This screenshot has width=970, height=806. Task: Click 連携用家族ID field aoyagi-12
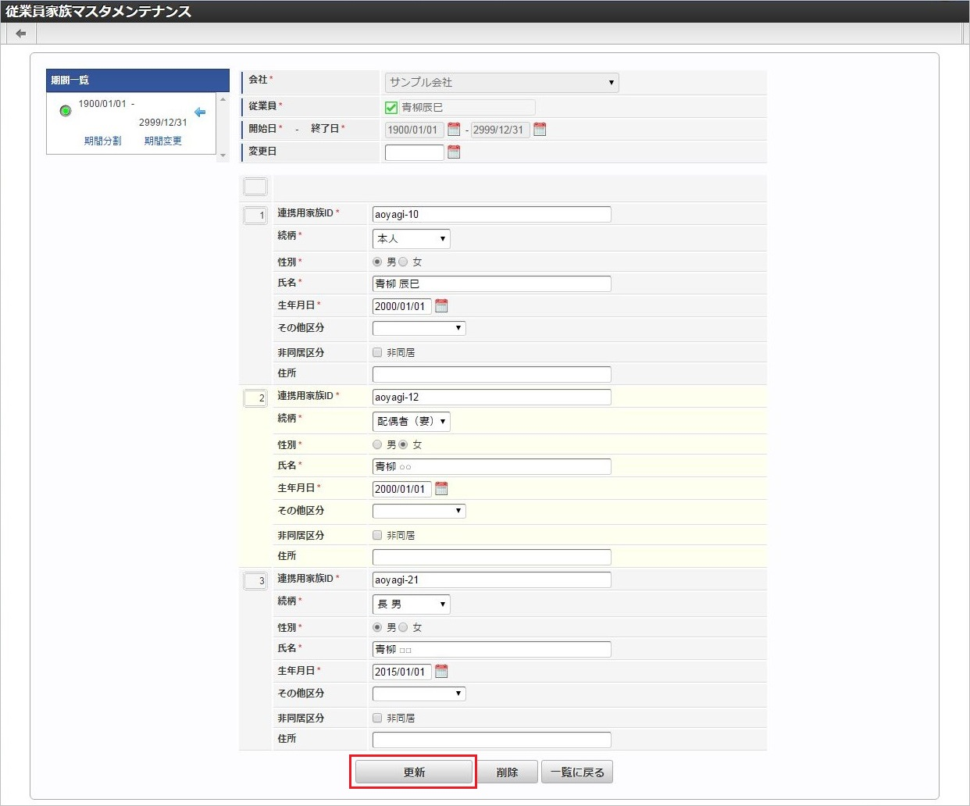click(492, 397)
